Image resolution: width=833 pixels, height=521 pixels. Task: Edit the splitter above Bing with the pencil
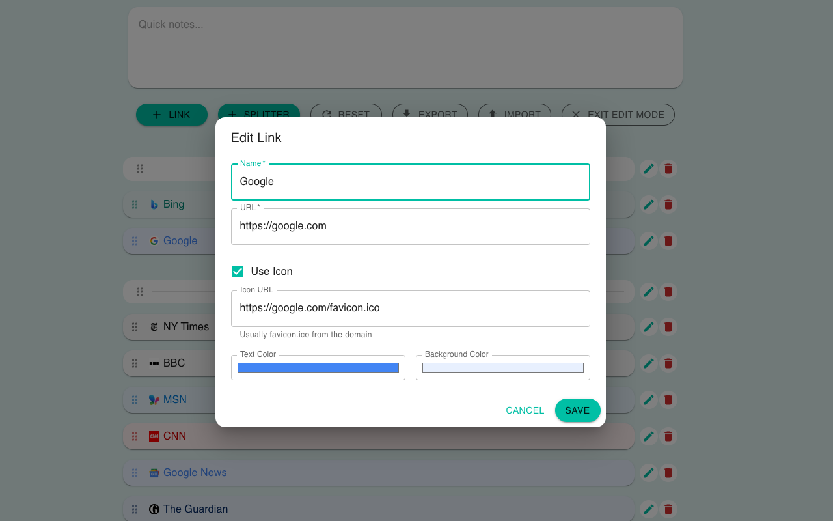click(648, 169)
